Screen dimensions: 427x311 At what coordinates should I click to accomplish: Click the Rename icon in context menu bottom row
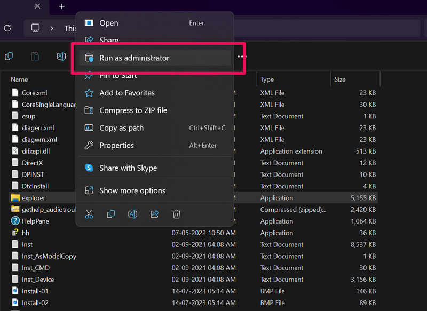(133, 214)
